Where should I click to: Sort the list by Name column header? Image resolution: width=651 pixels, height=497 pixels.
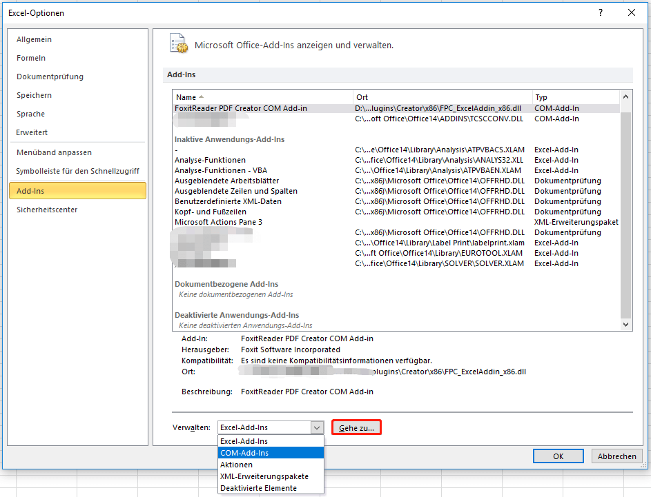(186, 97)
